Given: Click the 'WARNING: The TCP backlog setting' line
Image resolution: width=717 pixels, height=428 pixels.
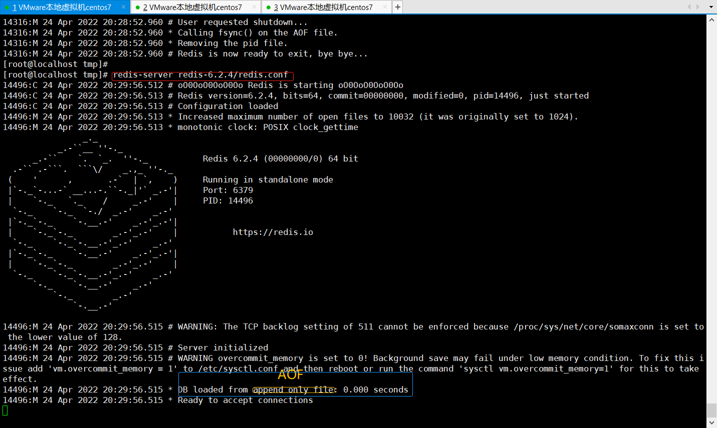Looking at the screenshot, I should coord(353,332).
